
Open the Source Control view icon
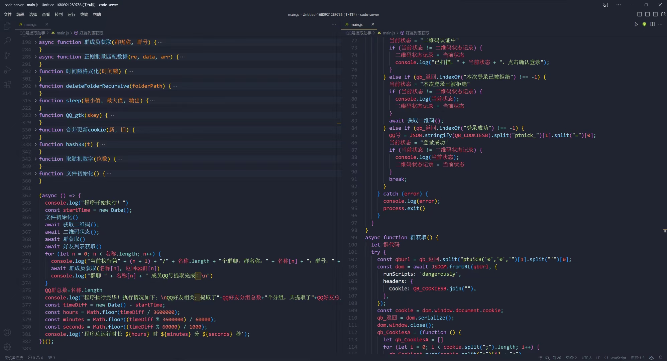(x=7, y=55)
